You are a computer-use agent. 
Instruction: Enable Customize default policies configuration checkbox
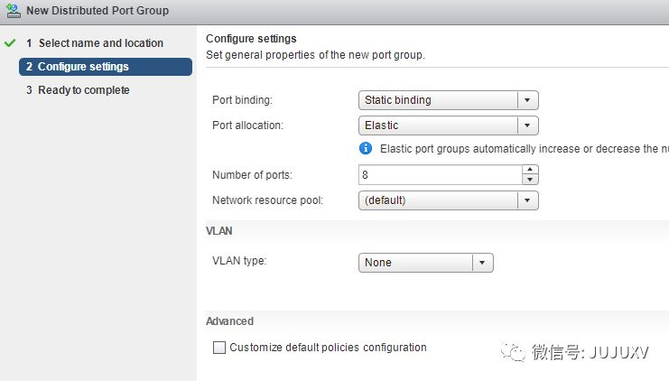click(x=218, y=348)
